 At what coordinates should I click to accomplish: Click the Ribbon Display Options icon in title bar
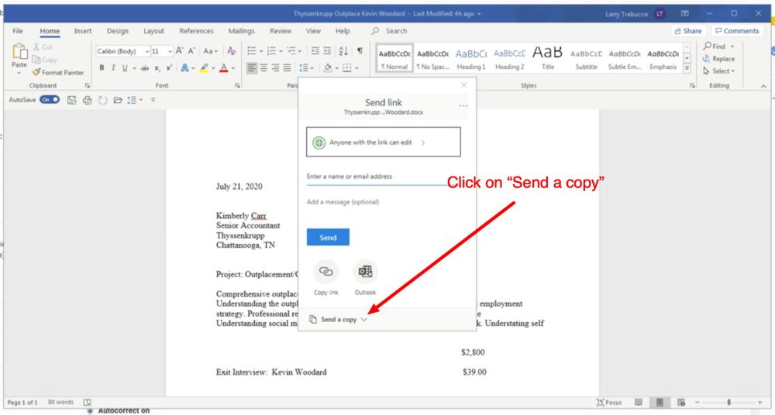(x=684, y=13)
